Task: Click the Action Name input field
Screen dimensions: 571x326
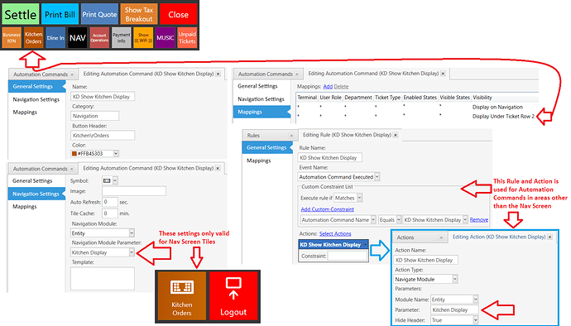Action: (426, 260)
